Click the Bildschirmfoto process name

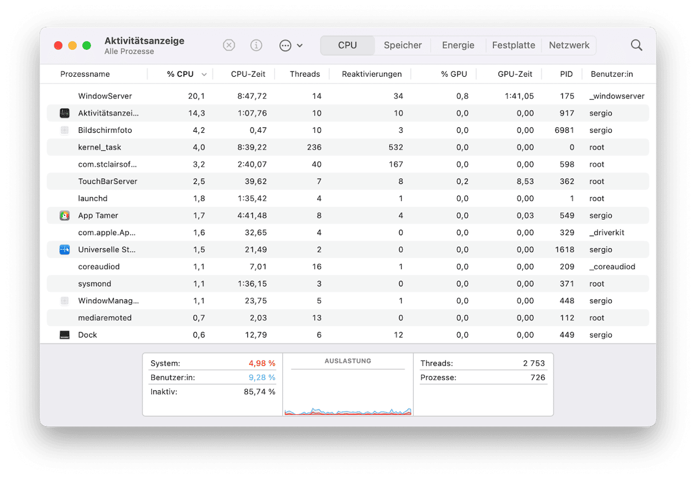pos(105,130)
